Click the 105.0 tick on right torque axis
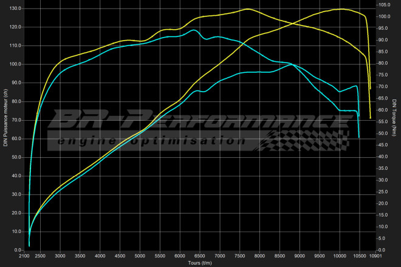The image size is (401, 267). click(x=384, y=5)
